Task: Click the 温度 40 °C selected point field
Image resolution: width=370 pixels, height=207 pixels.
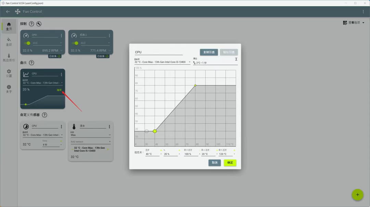Action: 152,154
